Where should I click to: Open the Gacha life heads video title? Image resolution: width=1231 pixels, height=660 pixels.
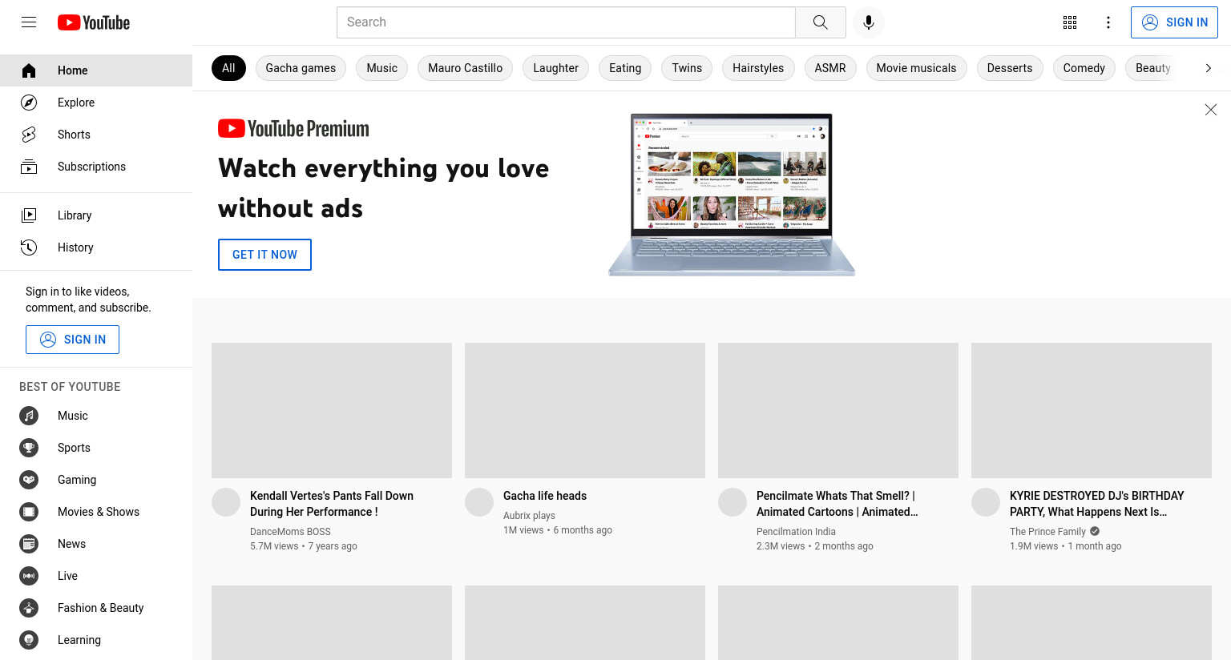[x=545, y=496]
